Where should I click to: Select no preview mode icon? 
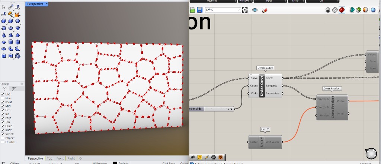point(328,10)
